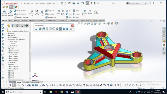The height and width of the screenshot is (94, 167).
Task: Open the Insert menu
Action: click(32, 3)
